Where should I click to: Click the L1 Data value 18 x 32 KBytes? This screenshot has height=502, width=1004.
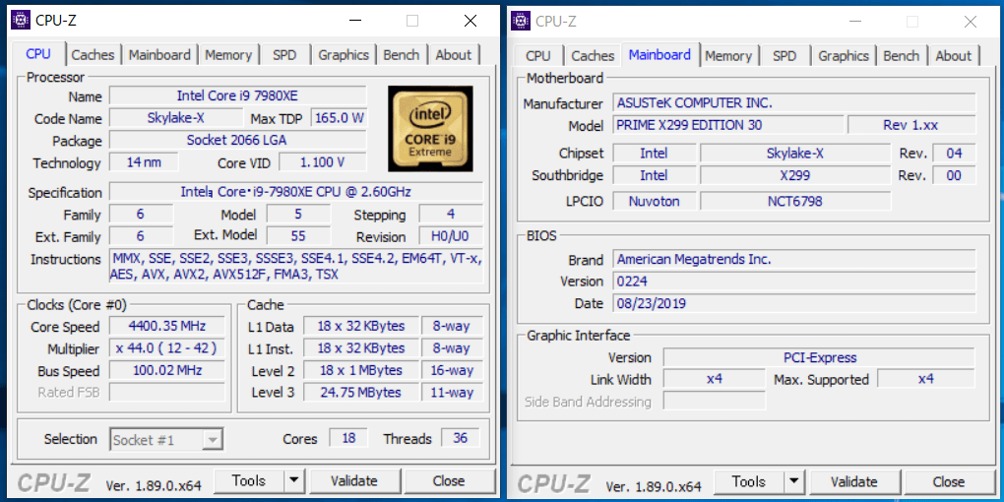361,325
